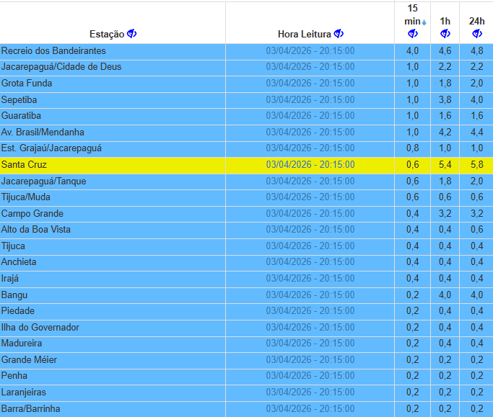Click Santa Cruz 1h value 5,4
The image size is (493, 417).
click(x=445, y=164)
